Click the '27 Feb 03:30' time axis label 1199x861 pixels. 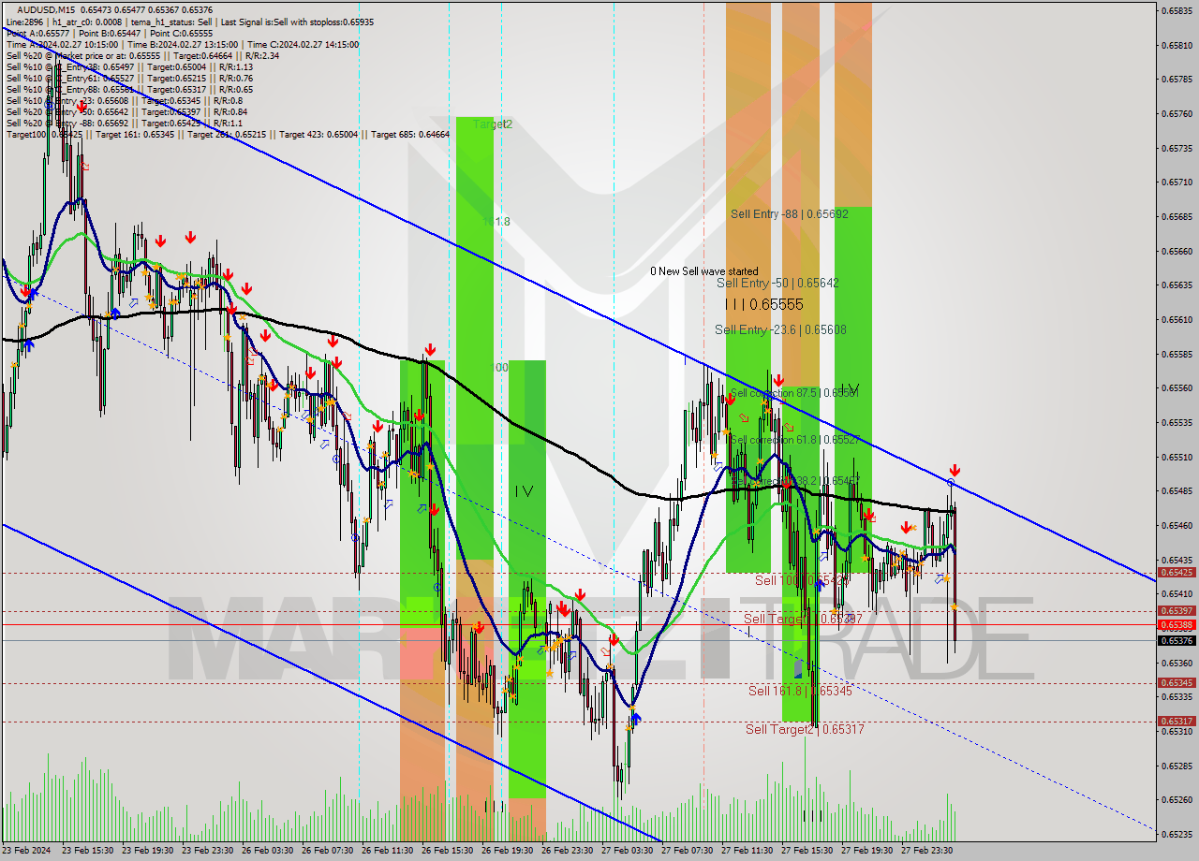tap(627, 851)
